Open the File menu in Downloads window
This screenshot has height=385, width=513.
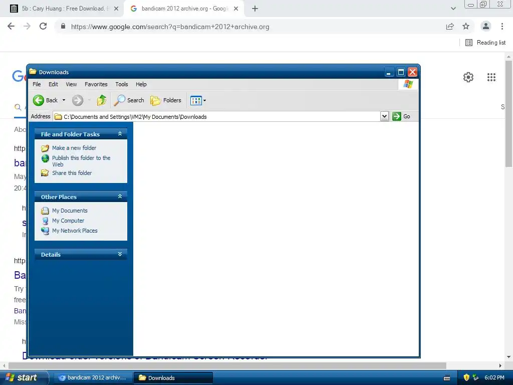coord(37,84)
